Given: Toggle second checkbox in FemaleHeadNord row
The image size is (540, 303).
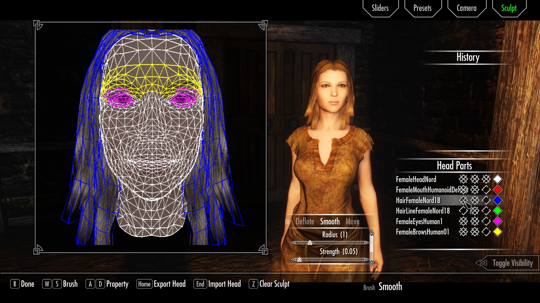Looking at the screenshot, I should [475, 179].
